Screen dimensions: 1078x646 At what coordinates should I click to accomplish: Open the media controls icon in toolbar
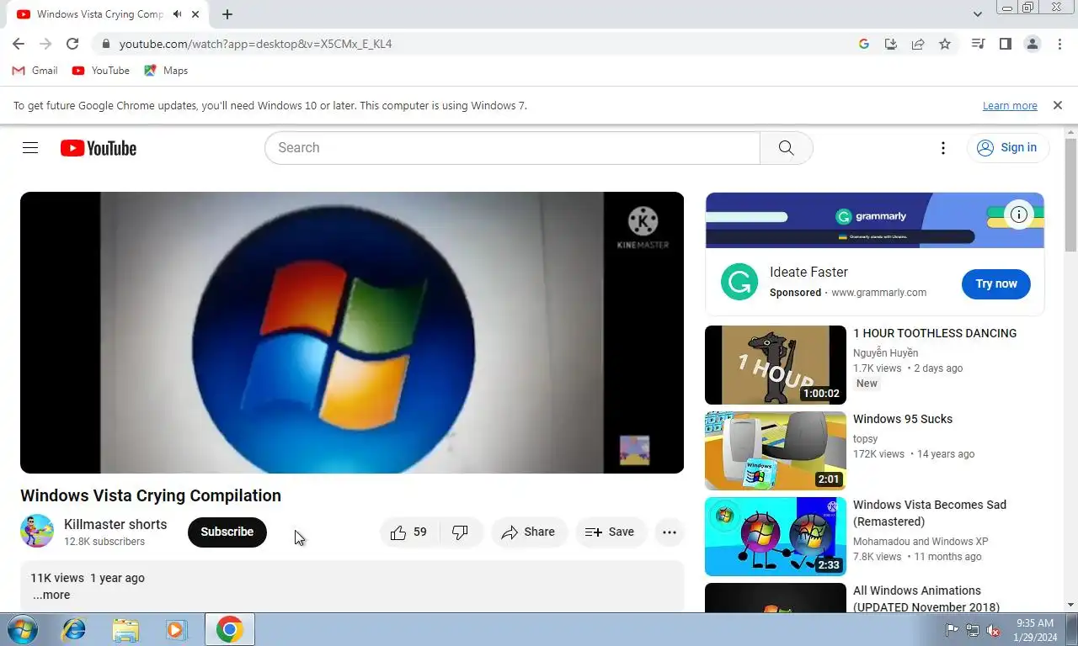coord(978,44)
